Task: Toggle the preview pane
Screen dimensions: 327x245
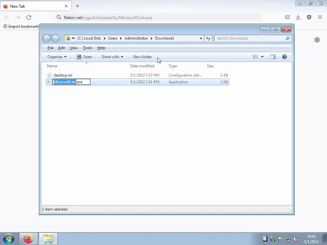Action: click(273, 57)
